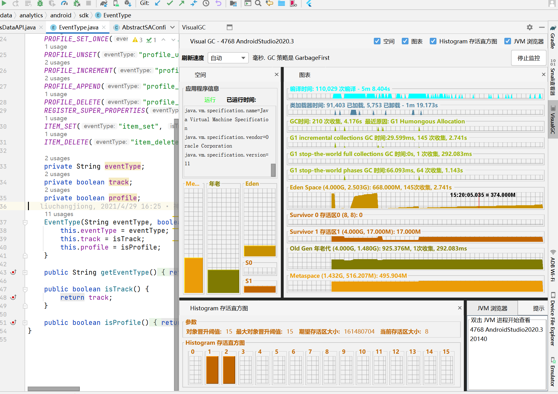Open VisualGC settings gear

[x=530, y=27]
